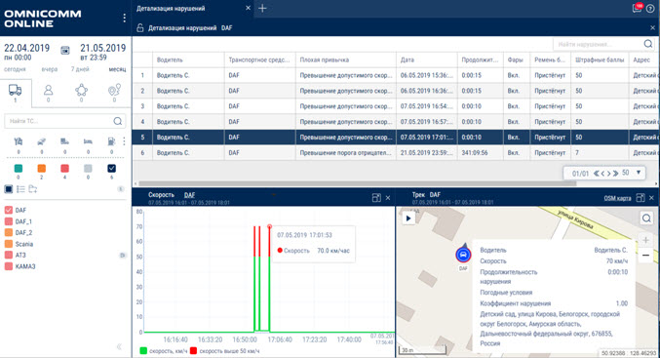This screenshot has height=358, width=660.
Task: Click the 22.04.2019 start date
Action: point(27,48)
